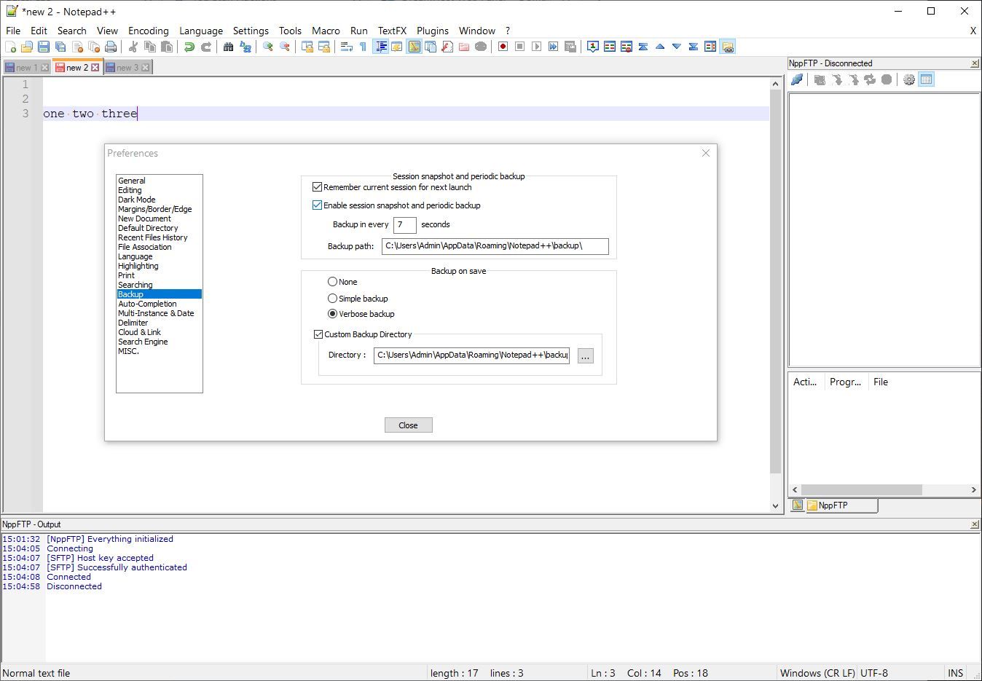This screenshot has width=982, height=681.
Task: Click the Playback macro icon
Action: [x=536, y=47]
